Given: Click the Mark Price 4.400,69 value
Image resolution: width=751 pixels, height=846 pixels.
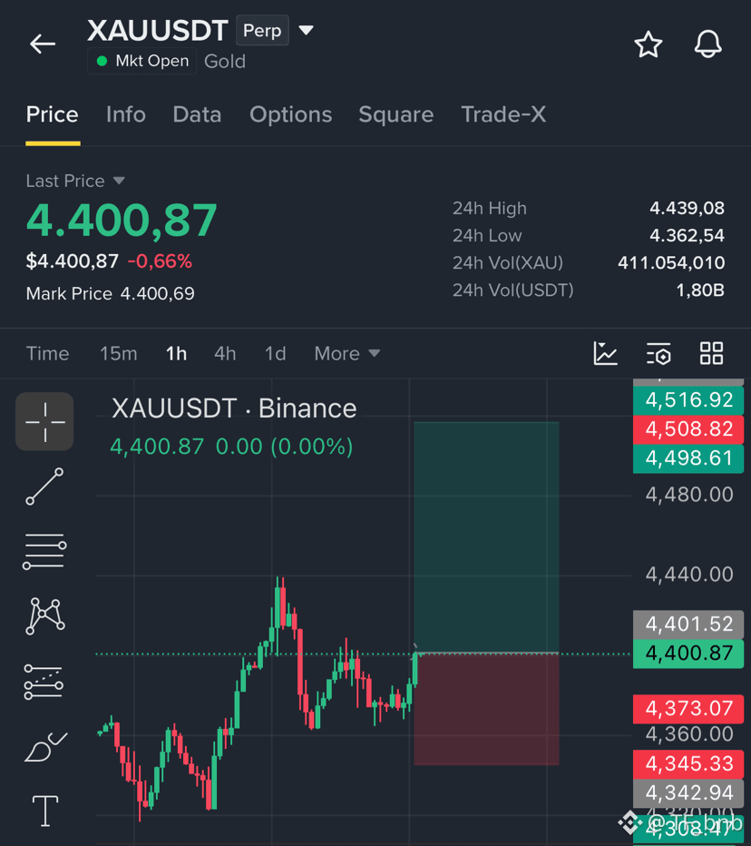Looking at the screenshot, I should (158, 293).
